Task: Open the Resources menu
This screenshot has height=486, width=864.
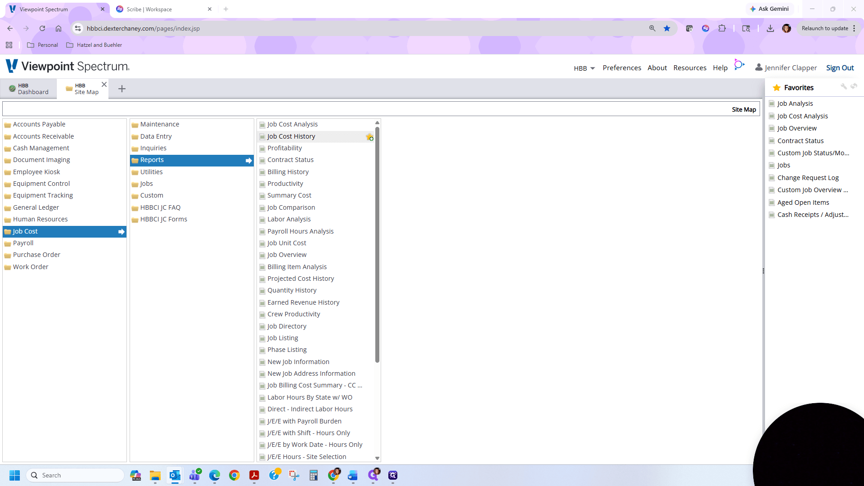Action: click(690, 67)
